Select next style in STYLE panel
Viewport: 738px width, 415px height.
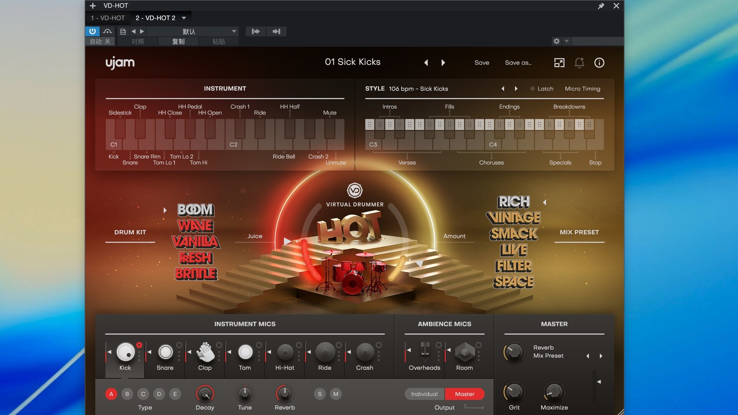coord(516,89)
